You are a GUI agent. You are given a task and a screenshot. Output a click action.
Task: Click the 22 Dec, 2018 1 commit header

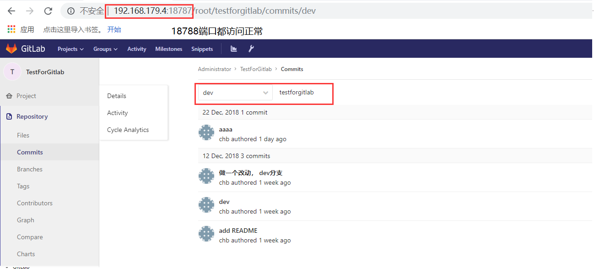[235, 112]
